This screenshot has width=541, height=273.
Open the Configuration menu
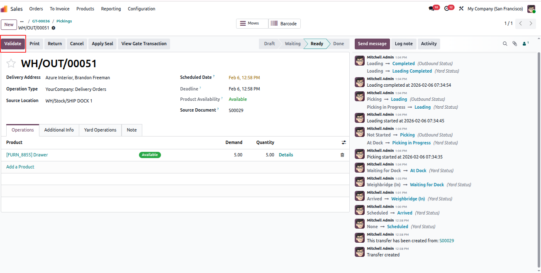[141, 9]
